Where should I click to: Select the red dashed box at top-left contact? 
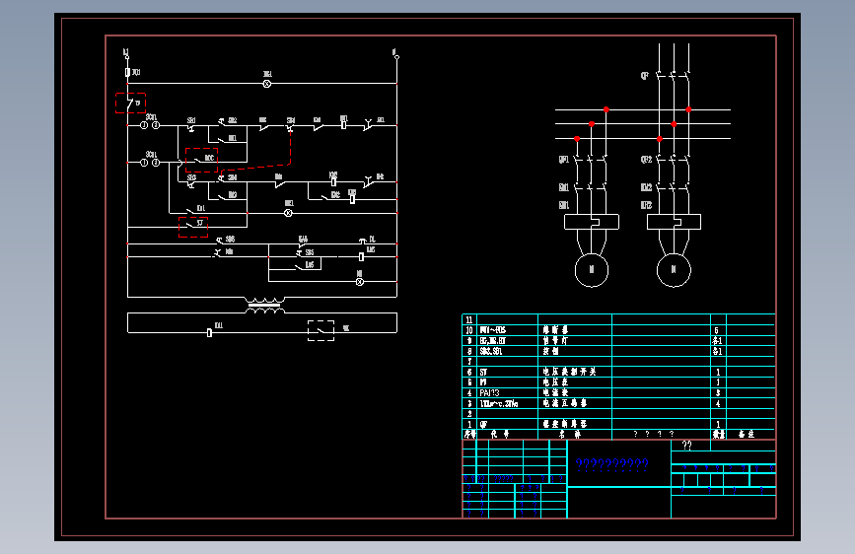pyautogui.click(x=130, y=104)
